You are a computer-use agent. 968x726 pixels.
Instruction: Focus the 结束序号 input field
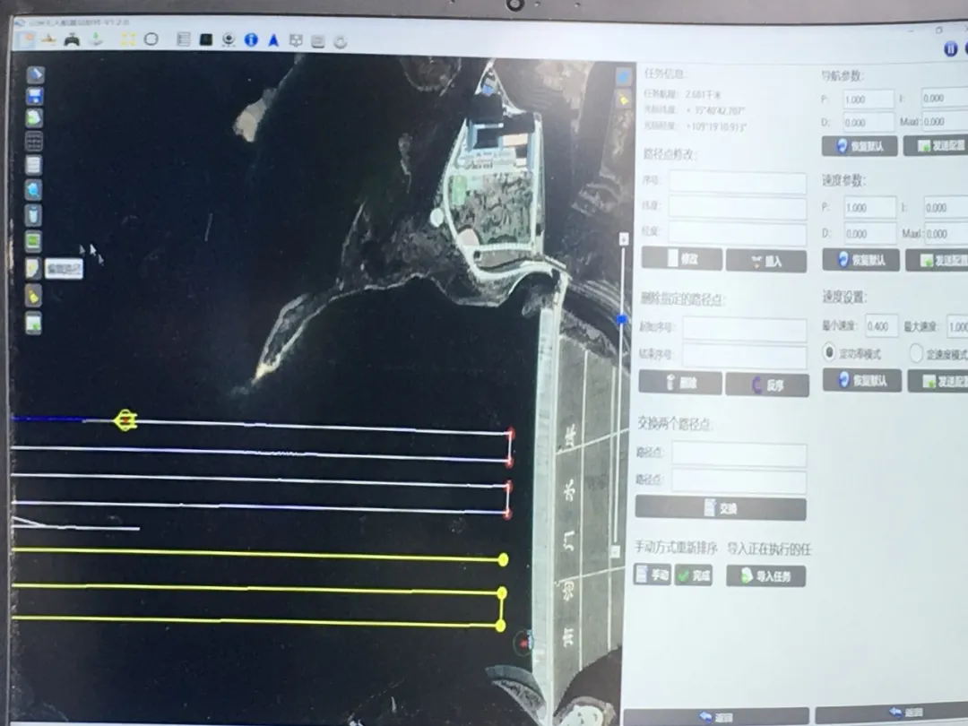[745, 356]
